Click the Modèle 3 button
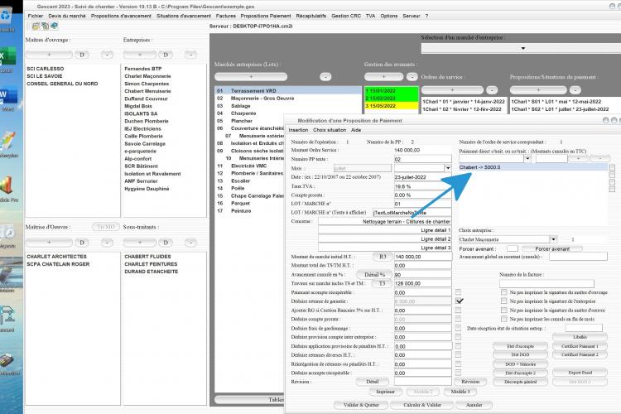Image resolution: width=621 pixels, height=414 pixels. pos(460,392)
